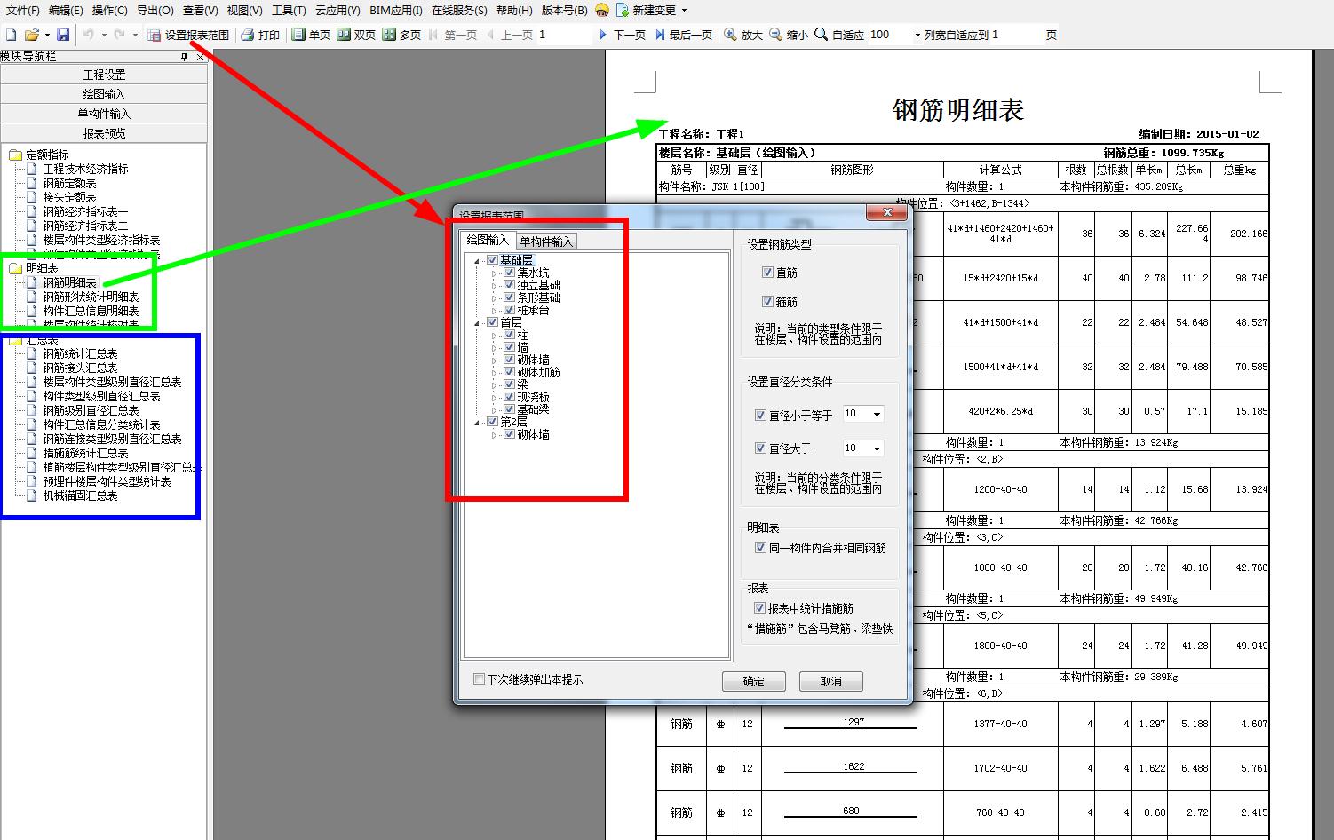Click 取消 button in dialog
The width and height of the screenshot is (1334, 840).
pos(831,681)
